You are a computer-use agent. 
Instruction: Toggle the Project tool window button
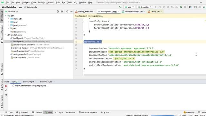[2, 16]
